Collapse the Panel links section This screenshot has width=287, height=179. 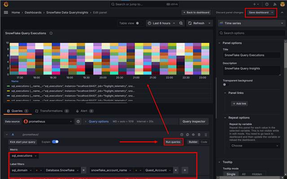pos(225,93)
